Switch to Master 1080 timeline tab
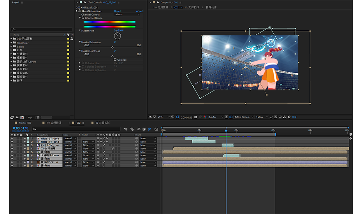 tap(25, 123)
